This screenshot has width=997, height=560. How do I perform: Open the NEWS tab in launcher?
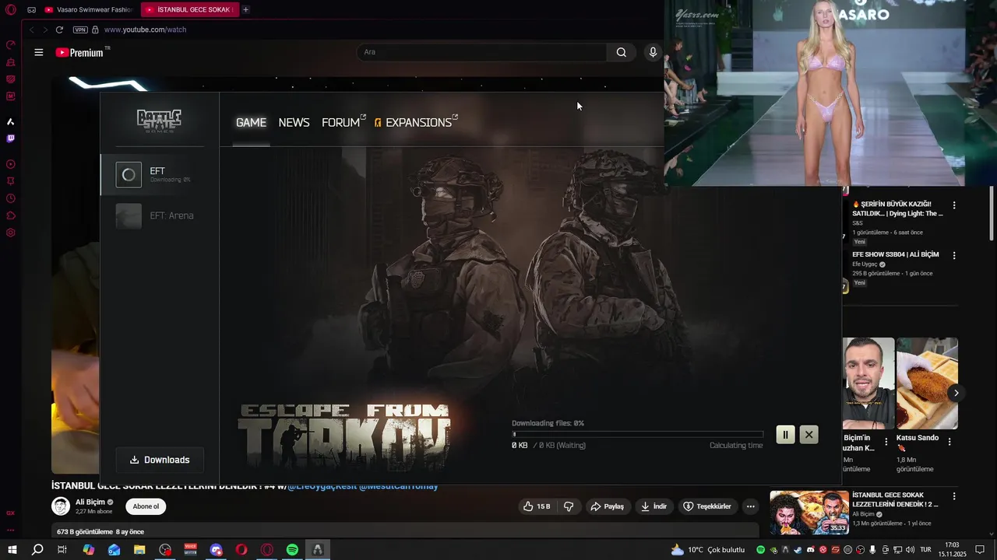click(x=294, y=122)
